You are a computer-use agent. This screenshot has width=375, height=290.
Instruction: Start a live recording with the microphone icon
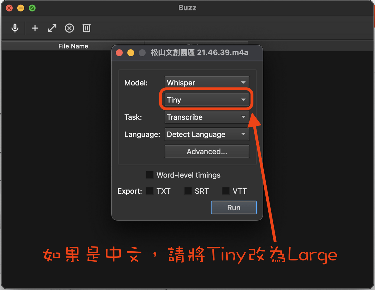pos(15,28)
